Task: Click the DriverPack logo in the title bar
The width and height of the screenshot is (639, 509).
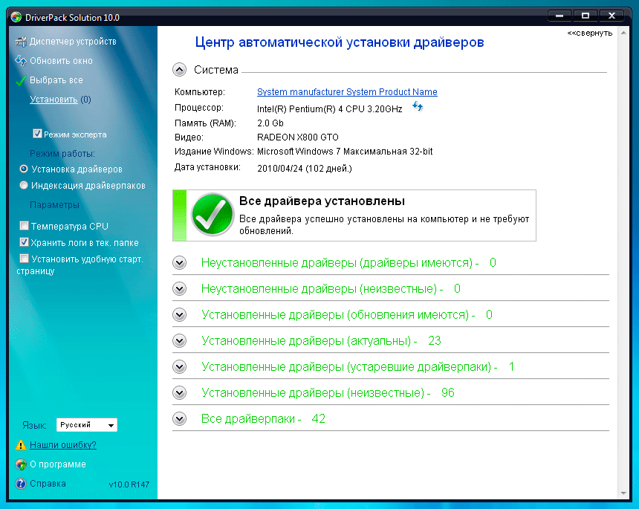Action: point(16,17)
